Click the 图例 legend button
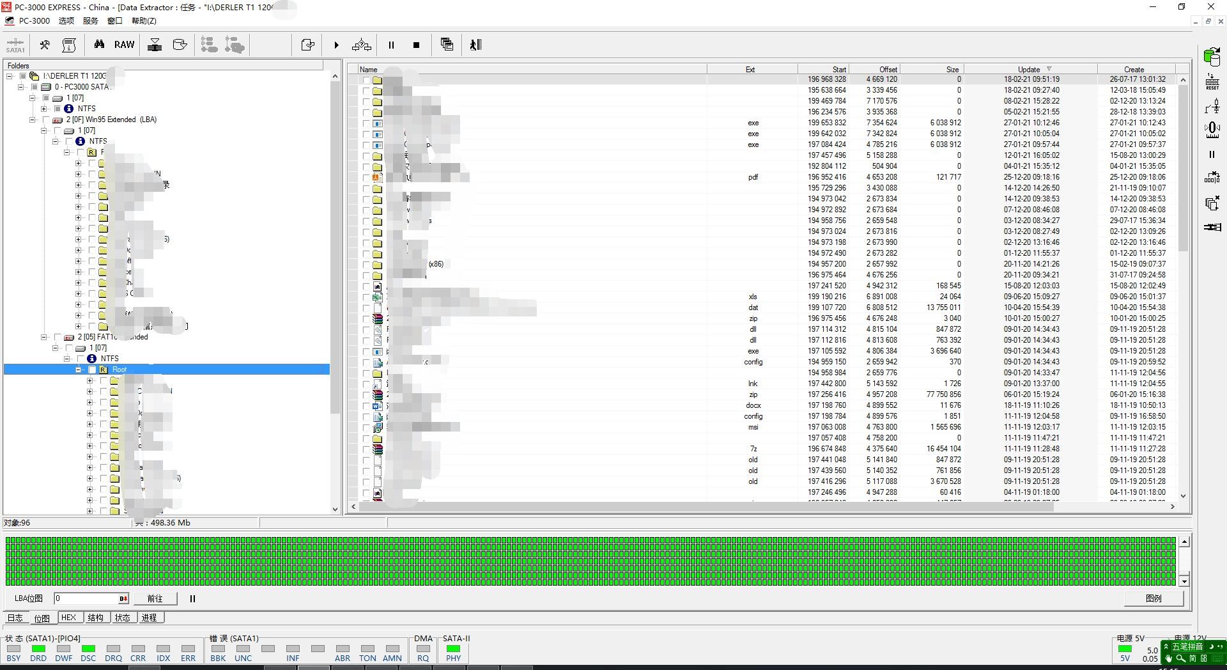This screenshot has width=1227, height=670. [x=1154, y=598]
